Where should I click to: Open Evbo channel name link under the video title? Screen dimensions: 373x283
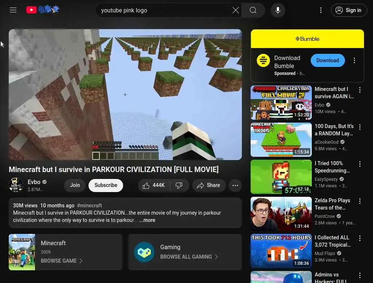pyautogui.click(x=34, y=182)
